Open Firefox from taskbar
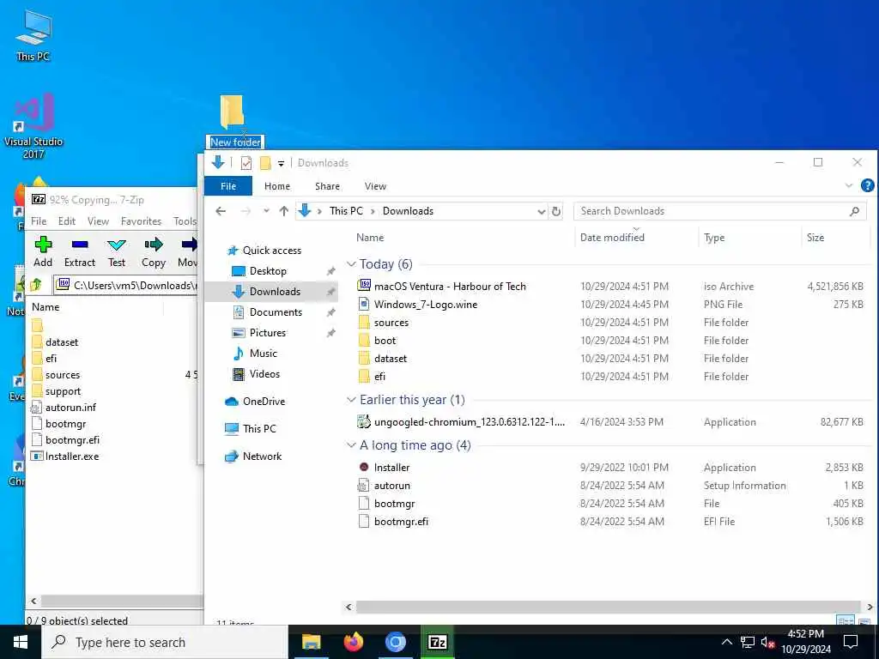 (x=353, y=642)
